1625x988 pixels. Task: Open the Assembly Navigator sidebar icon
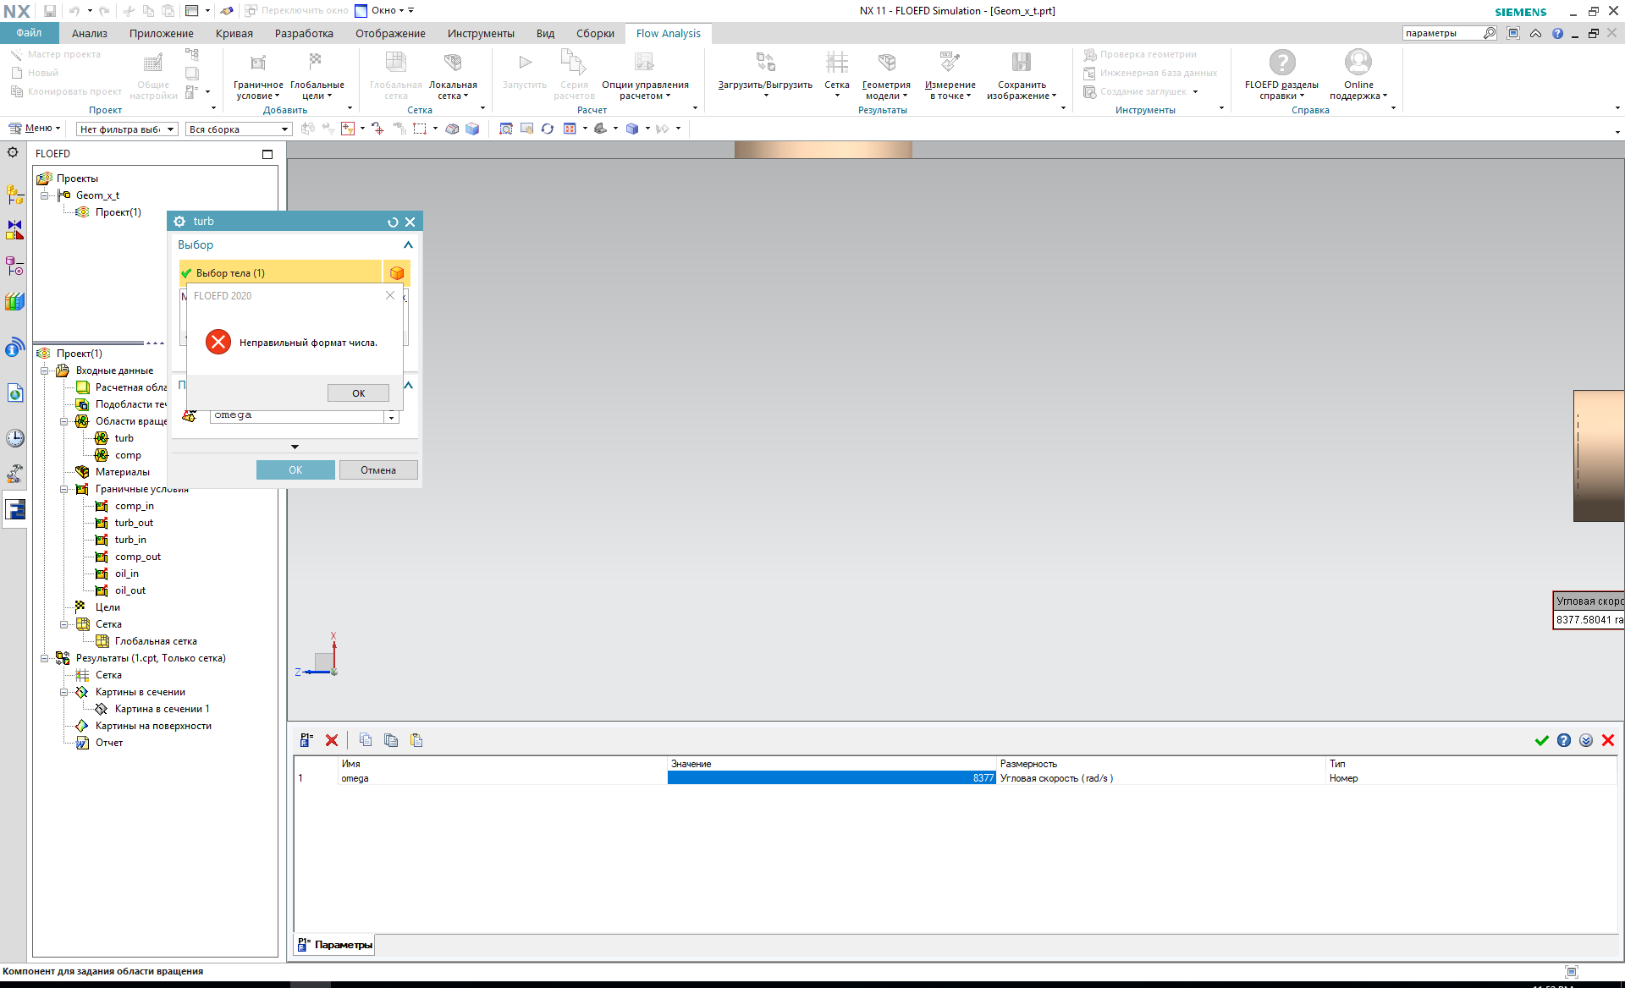coord(14,195)
